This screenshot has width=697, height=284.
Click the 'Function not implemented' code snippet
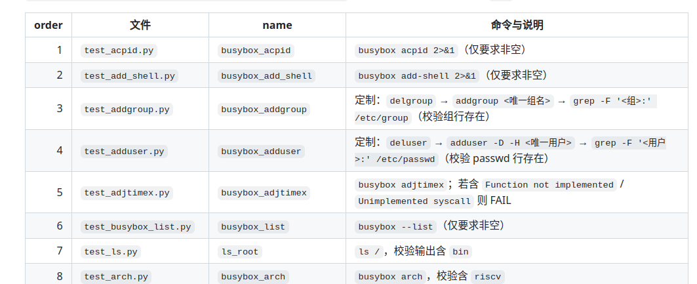549,184
